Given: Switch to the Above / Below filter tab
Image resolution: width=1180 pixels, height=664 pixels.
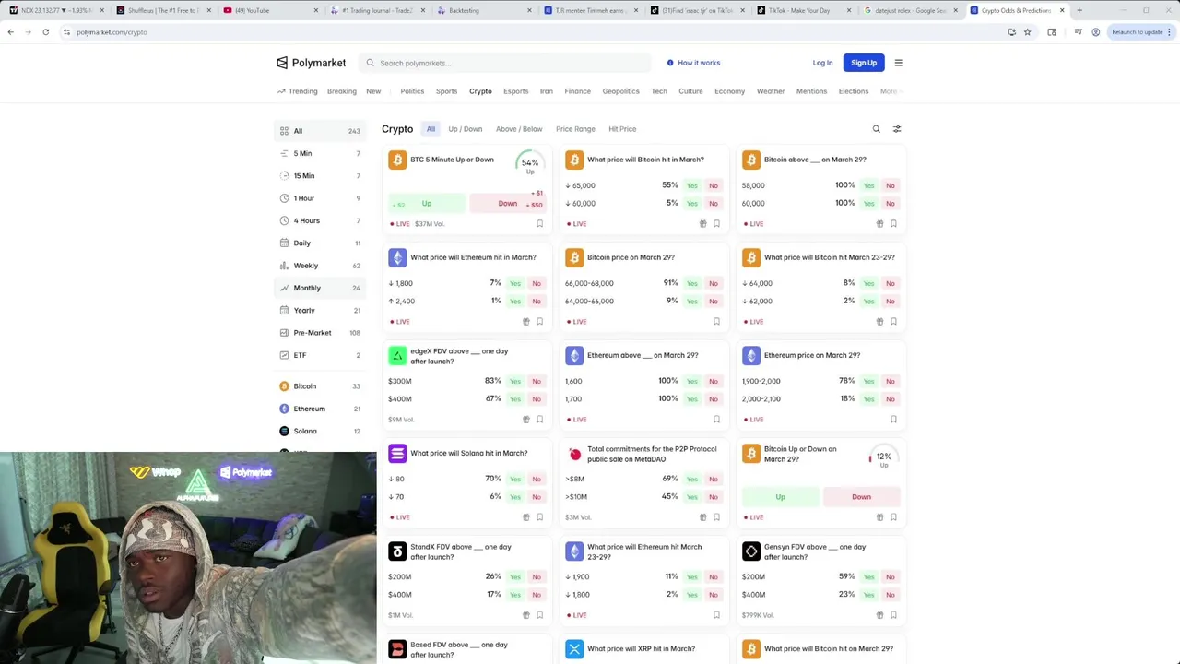Looking at the screenshot, I should (519, 129).
